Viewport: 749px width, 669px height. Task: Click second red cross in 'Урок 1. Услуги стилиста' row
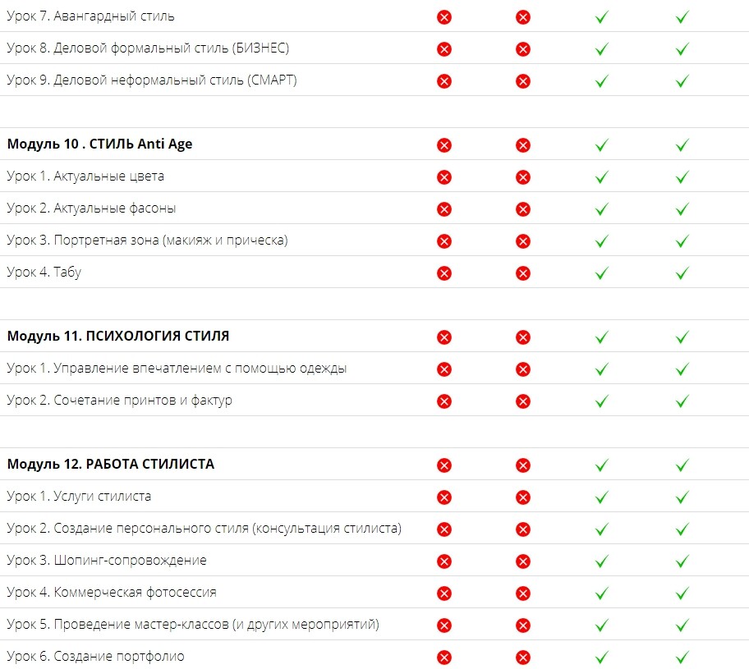coord(522,497)
